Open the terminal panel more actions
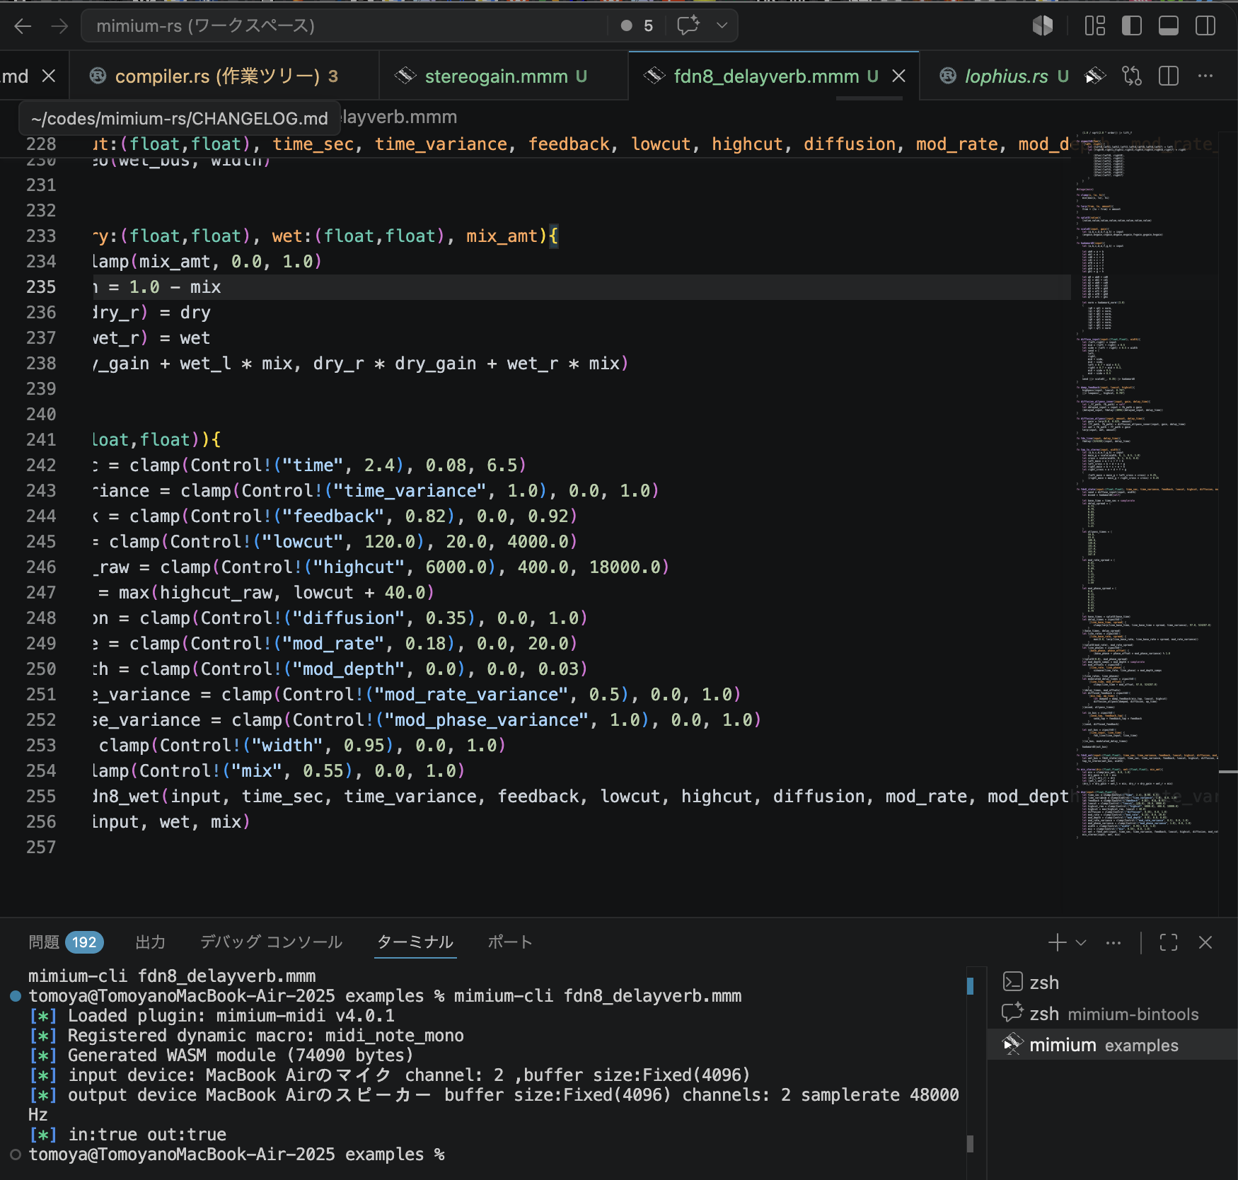1238x1180 pixels. tap(1113, 942)
